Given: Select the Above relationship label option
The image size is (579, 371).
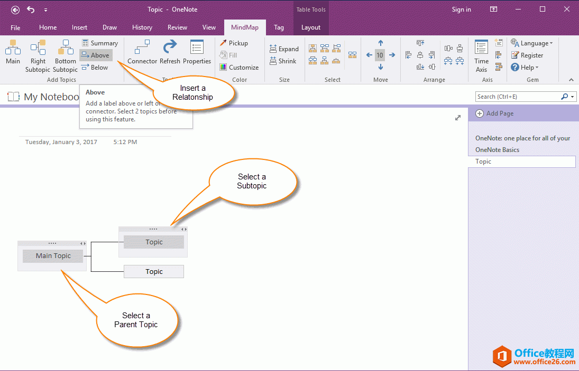Looking at the screenshot, I should tap(96, 55).
